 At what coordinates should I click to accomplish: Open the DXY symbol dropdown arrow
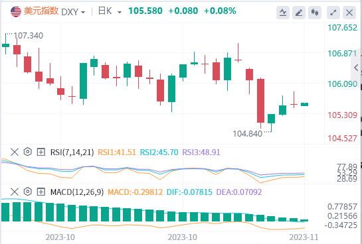tap(83, 12)
